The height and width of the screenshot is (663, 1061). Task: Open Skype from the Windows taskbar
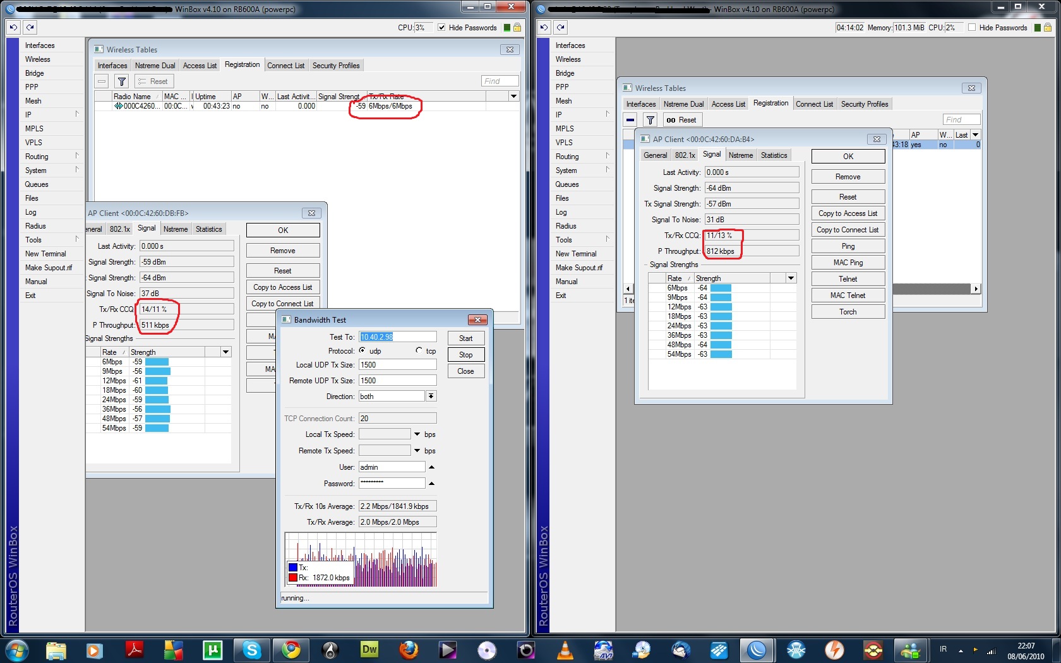252,649
